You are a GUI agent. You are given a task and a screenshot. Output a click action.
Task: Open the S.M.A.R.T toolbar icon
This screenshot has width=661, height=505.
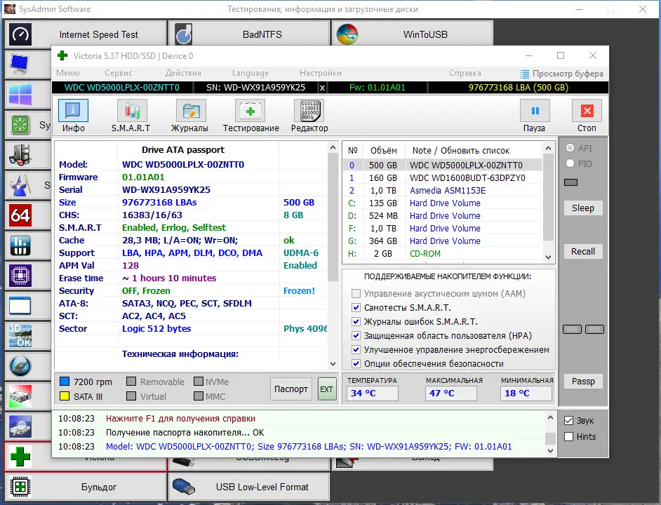pyautogui.click(x=132, y=111)
